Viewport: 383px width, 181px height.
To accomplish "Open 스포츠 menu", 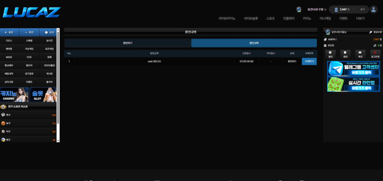I will (271, 18).
